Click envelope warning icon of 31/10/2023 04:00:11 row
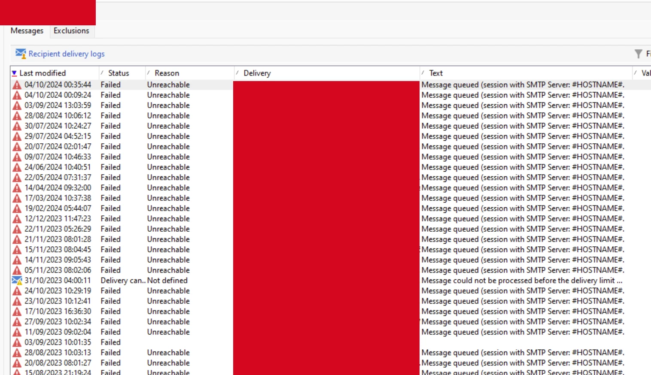The image size is (651, 375). 17,281
